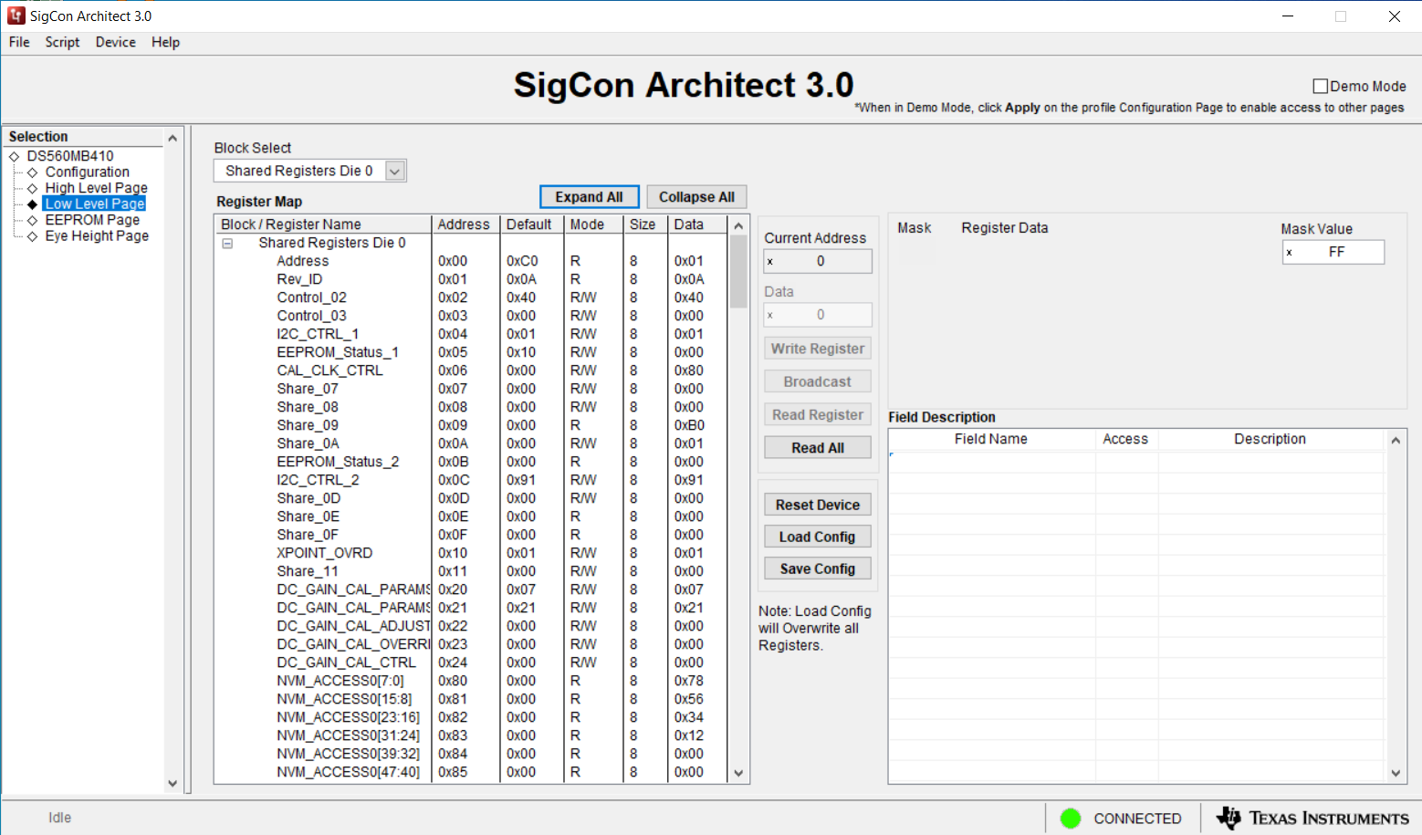Click the Load Config button

pyautogui.click(x=817, y=538)
